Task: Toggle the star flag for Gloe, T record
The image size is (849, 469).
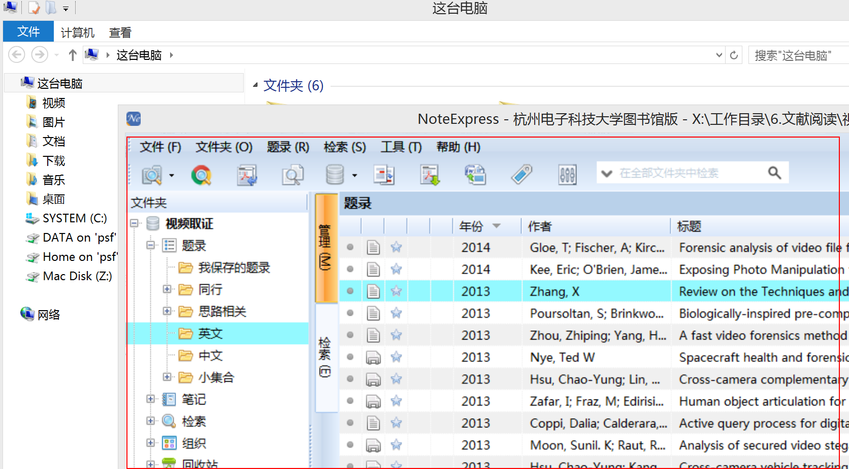Action: point(396,247)
